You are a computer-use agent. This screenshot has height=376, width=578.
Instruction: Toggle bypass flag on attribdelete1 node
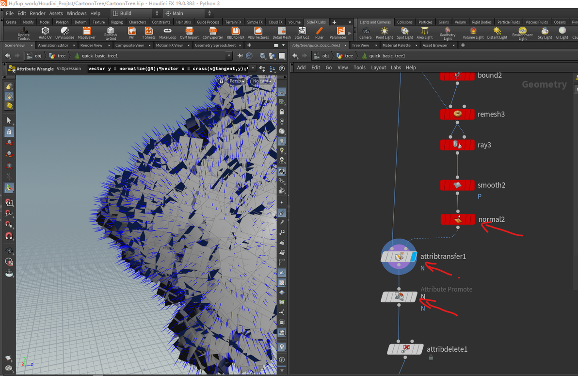pyautogui.click(x=391, y=349)
